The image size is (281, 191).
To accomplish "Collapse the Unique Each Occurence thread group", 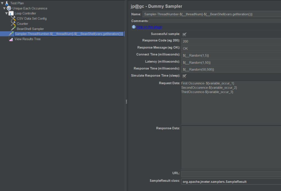I will [x=4, y=8].
